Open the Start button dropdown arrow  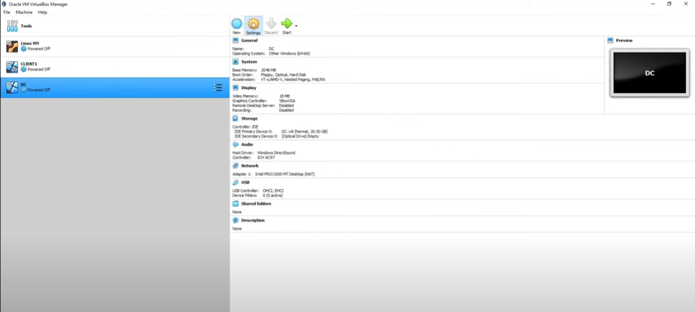296,26
